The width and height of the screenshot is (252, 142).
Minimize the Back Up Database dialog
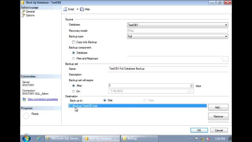click(x=212, y=3)
